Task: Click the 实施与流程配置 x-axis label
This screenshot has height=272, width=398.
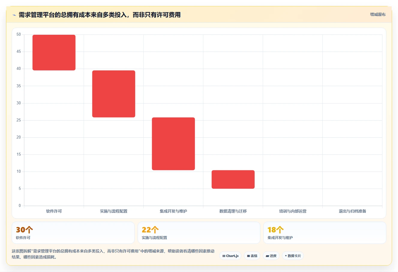Action: point(114,211)
